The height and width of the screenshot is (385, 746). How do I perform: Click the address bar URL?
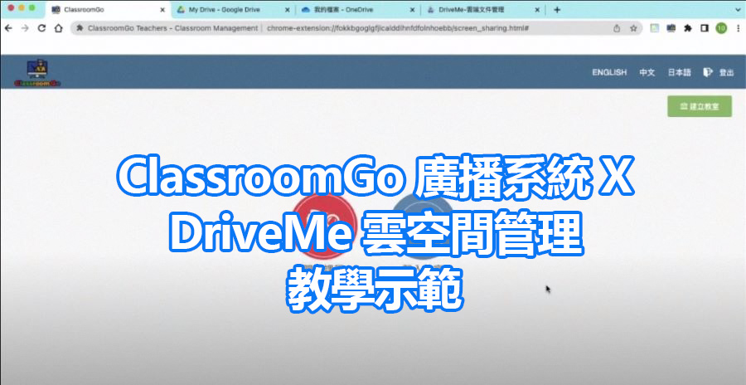point(397,28)
